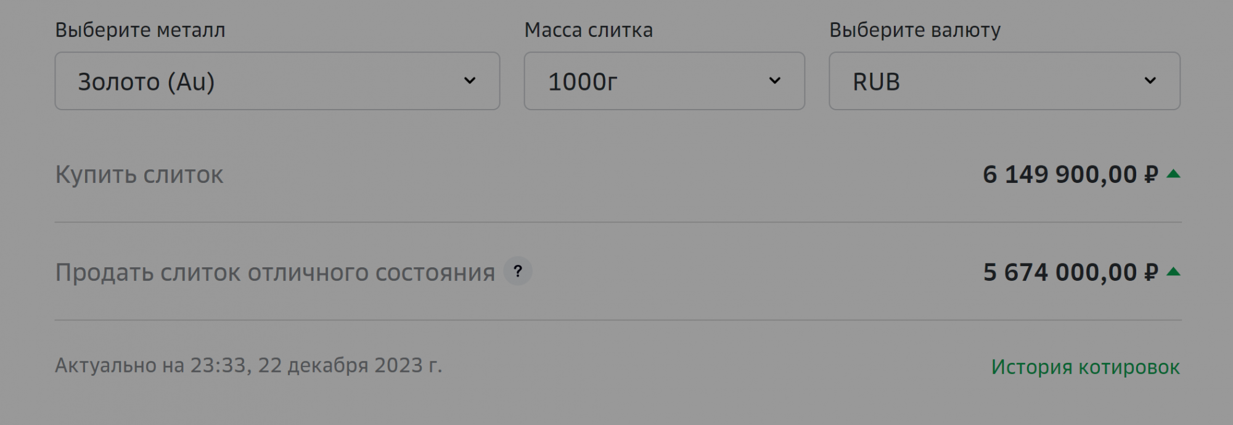Viewport: 1233px width, 425px height.
Task: Click the ruble symbol next to 6 149 900,00
Action: coord(1149,175)
